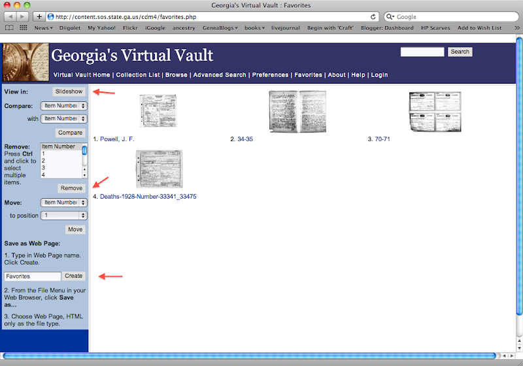Viewport: 523px width, 366px height.
Task: Open Advanced Search
Action: tap(220, 75)
